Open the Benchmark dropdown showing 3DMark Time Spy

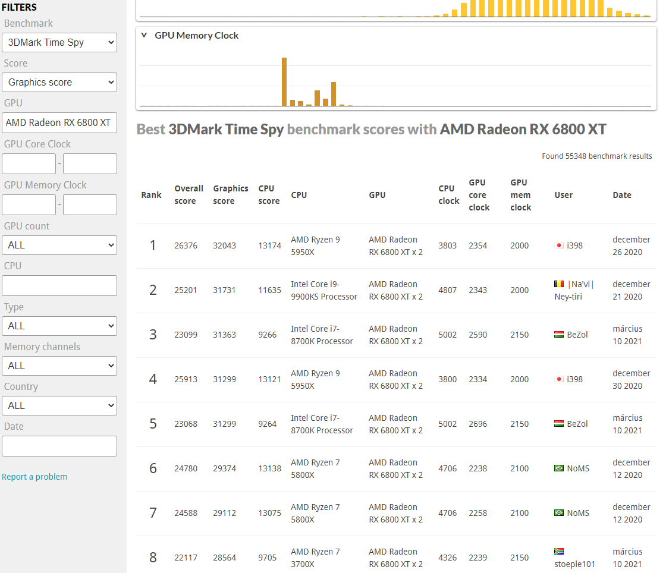coord(59,42)
